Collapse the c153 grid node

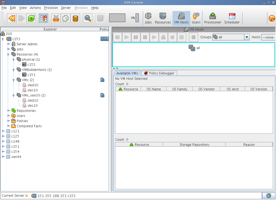[x=3, y=39]
